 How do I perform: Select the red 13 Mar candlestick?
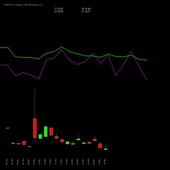coord(51,132)
